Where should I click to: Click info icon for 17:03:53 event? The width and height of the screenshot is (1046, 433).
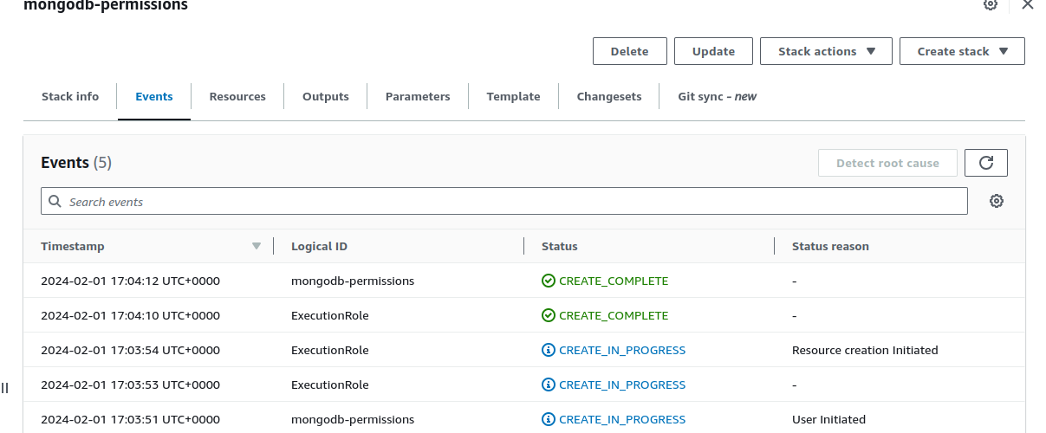coord(549,385)
